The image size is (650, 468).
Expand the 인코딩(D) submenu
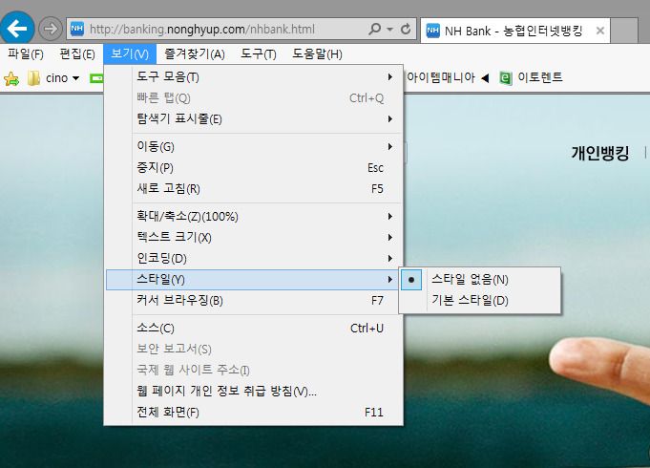point(254,259)
